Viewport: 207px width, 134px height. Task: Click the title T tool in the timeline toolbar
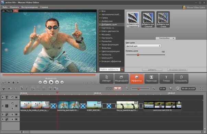[50, 88]
